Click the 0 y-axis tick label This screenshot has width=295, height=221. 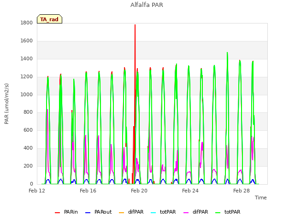[x=31, y=184]
